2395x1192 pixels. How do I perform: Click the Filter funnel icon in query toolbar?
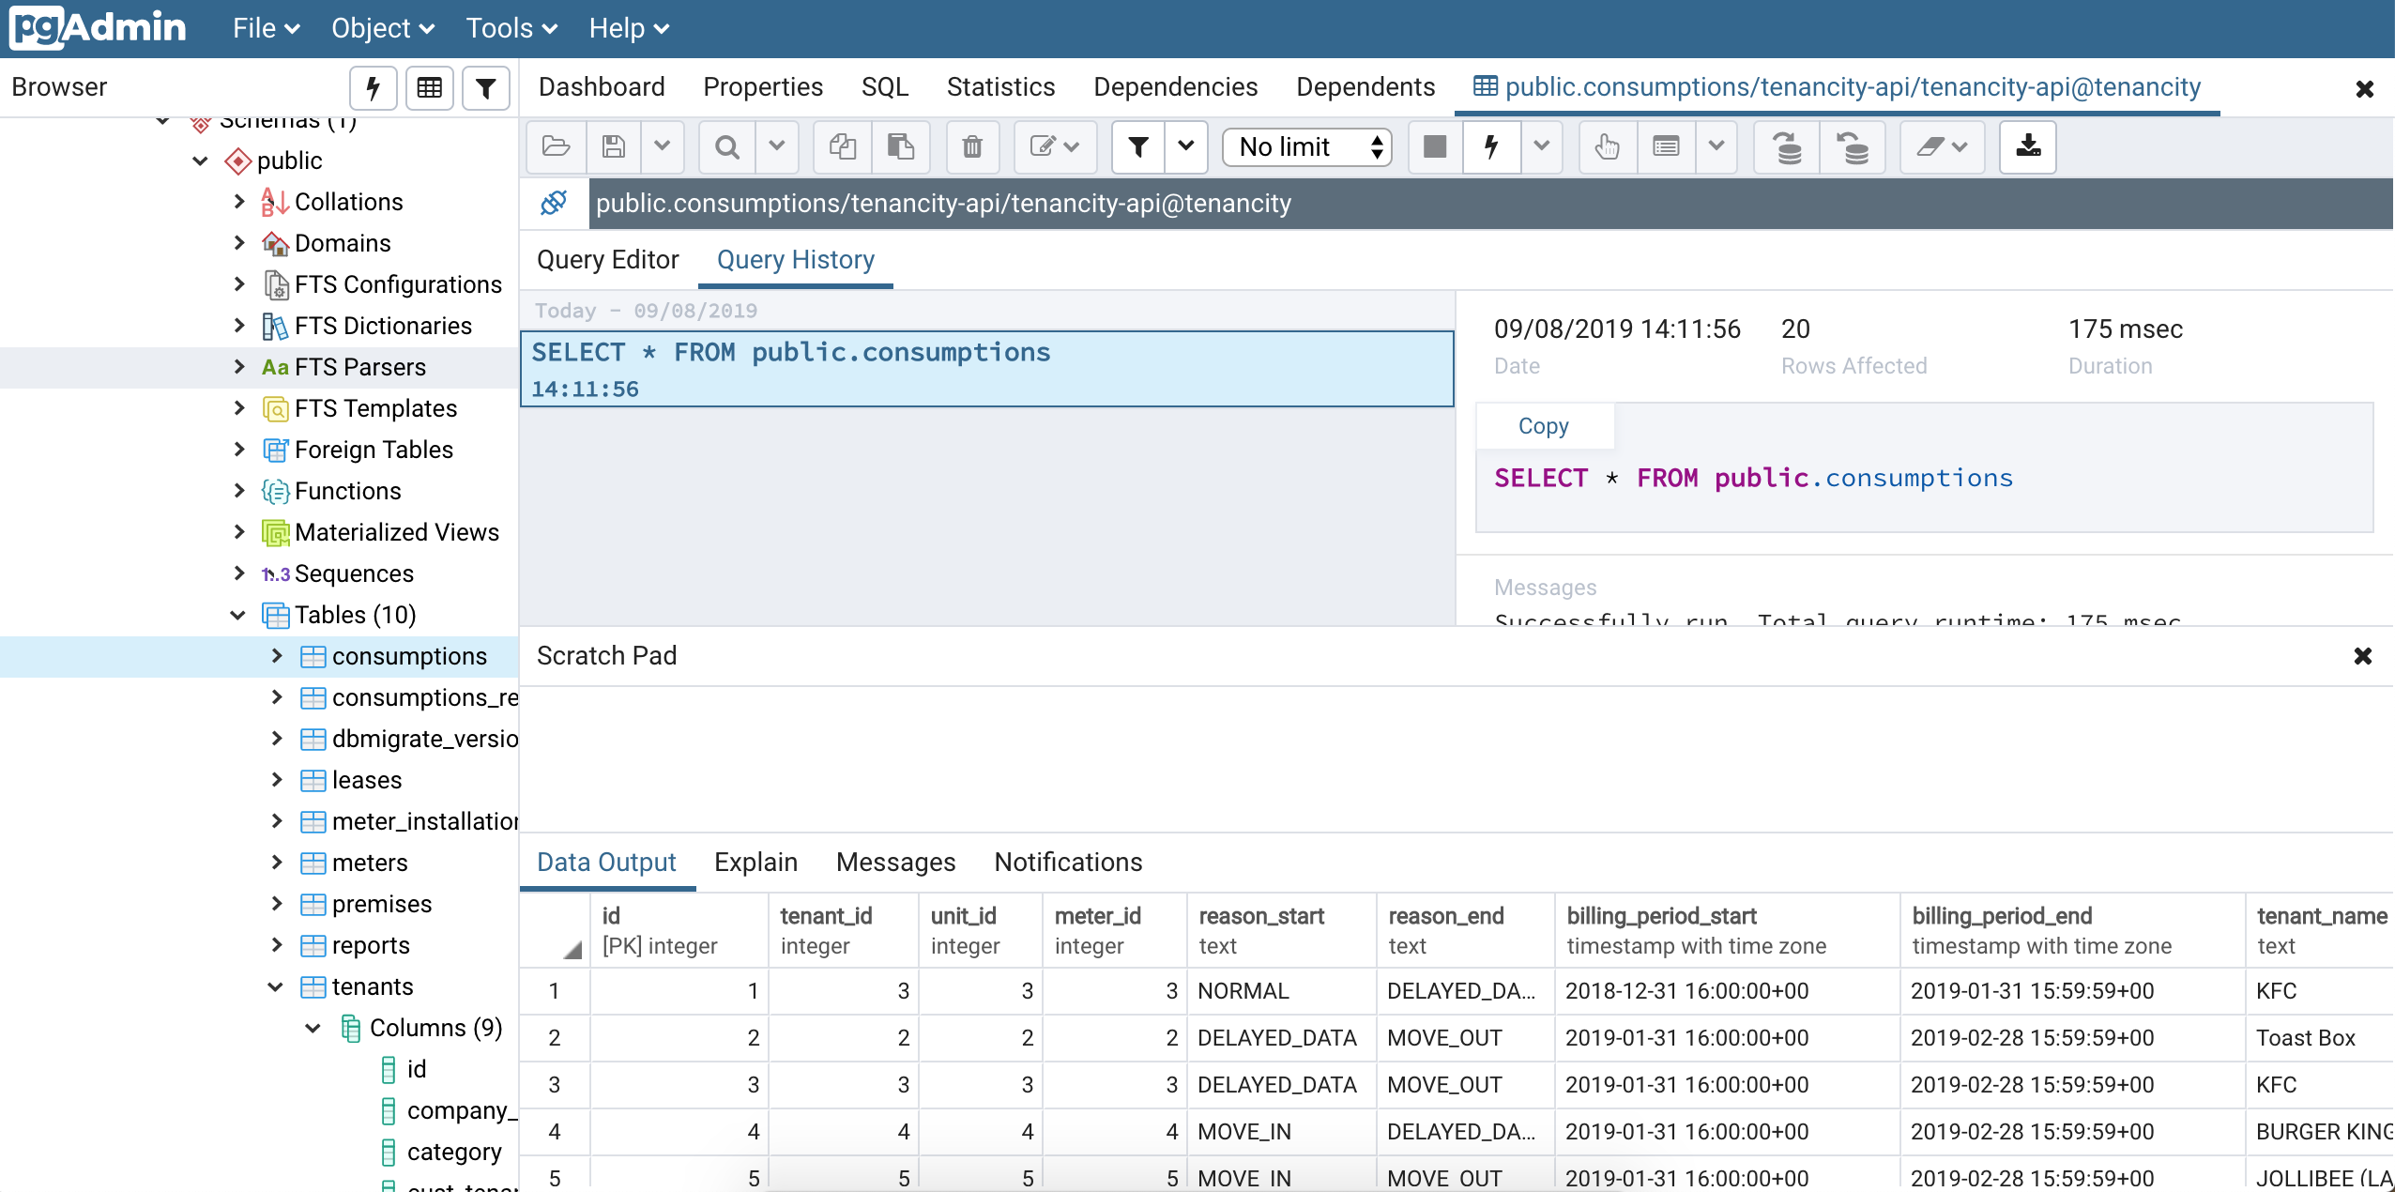point(1137,147)
